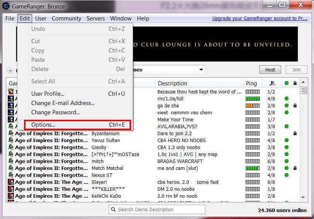Viewport: 314px width, 219px height.
Task: Select the 'vieet nammm vao chem' row
Action: [184, 113]
